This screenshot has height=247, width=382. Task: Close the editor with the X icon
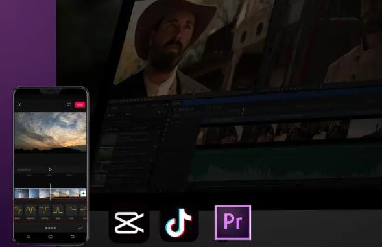tap(19, 105)
